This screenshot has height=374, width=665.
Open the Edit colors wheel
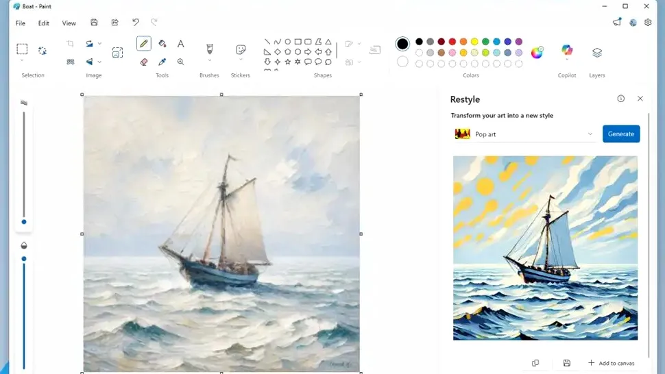537,52
